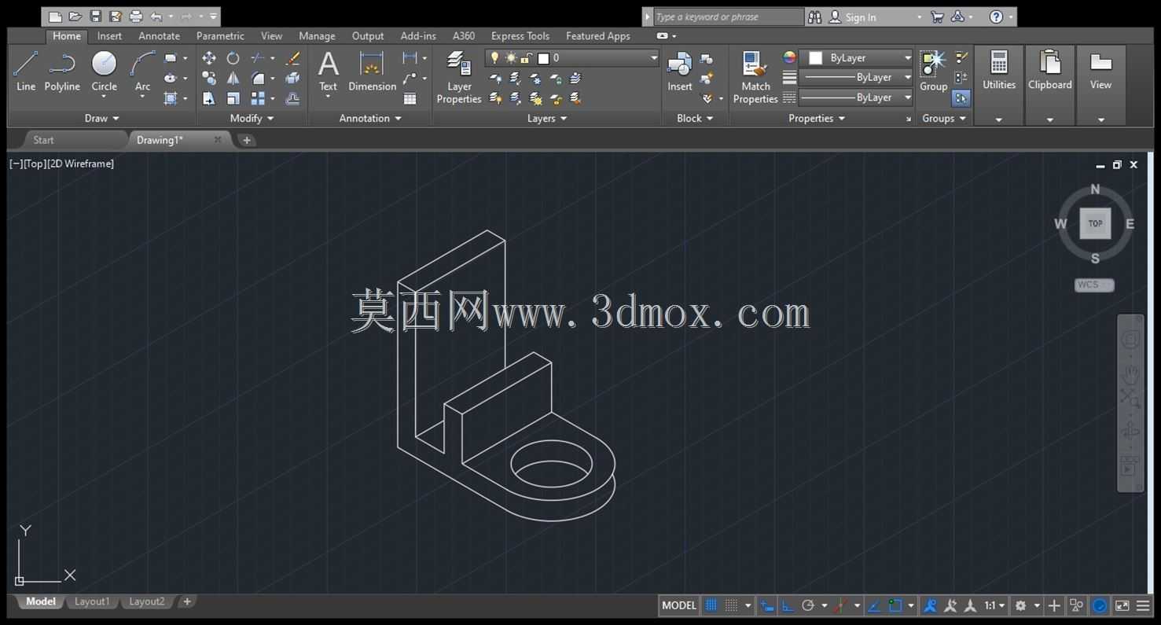1161x625 pixels.
Task: Toggle annotation visibility in status bar
Action: coord(931,605)
